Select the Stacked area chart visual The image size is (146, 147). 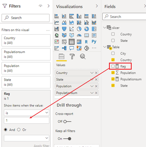pos(71,23)
